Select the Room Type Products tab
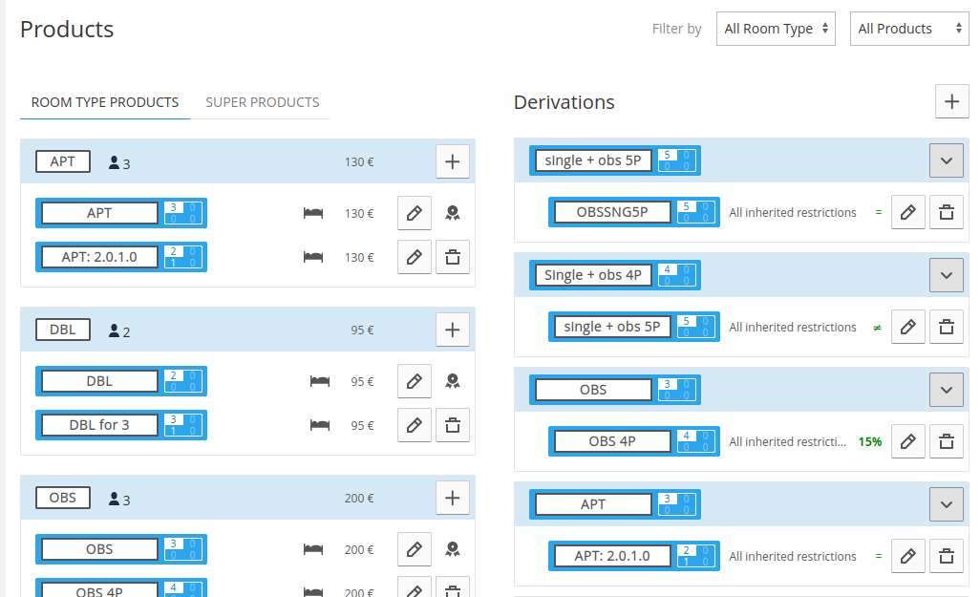 click(x=105, y=102)
